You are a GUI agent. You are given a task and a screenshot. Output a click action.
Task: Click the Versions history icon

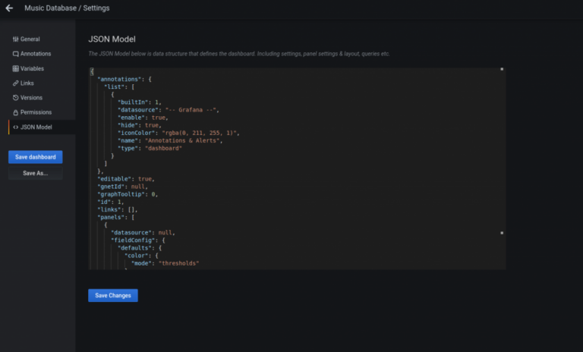coord(16,98)
